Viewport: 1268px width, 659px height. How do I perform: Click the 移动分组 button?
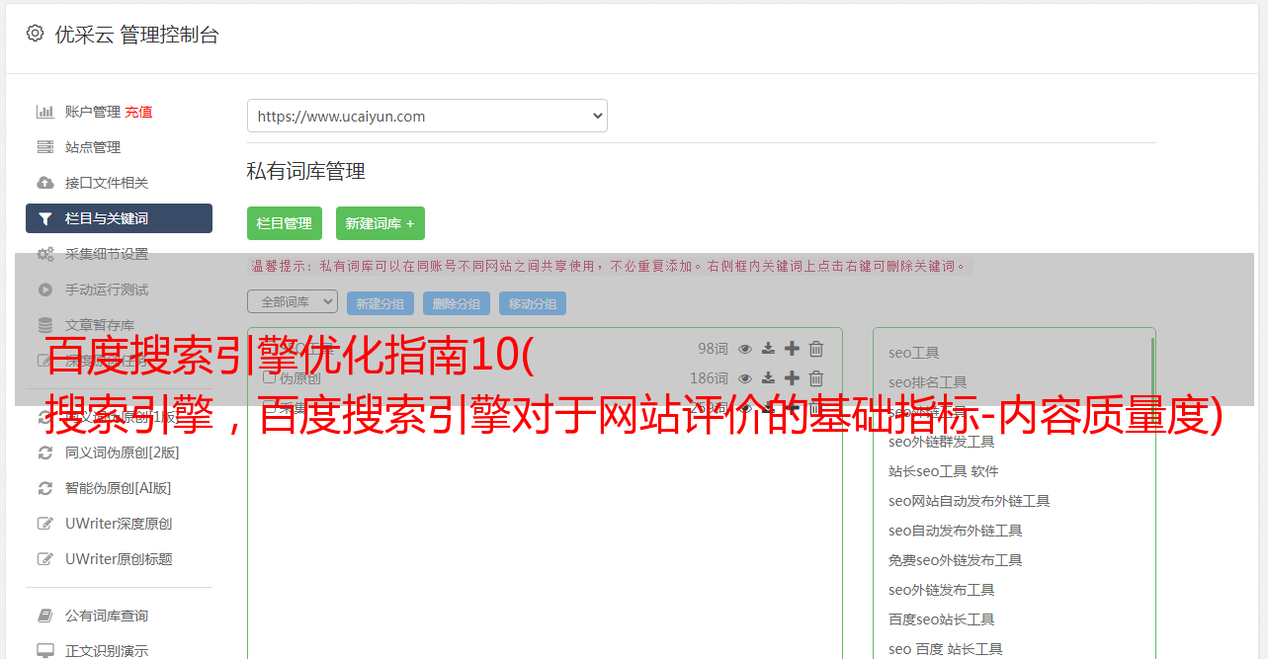(533, 303)
